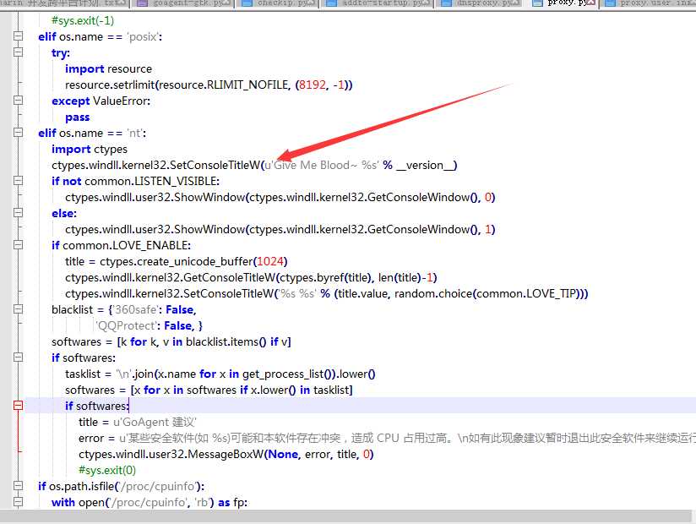Click the ShowWindow line ending with 1)
This screenshot has width=696, height=524.
pyautogui.click(x=280, y=229)
